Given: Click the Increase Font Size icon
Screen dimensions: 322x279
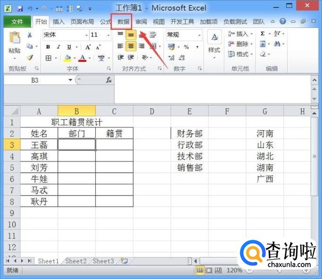Looking at the screenshot, I should pyautogui.click(x=88, y=47).
